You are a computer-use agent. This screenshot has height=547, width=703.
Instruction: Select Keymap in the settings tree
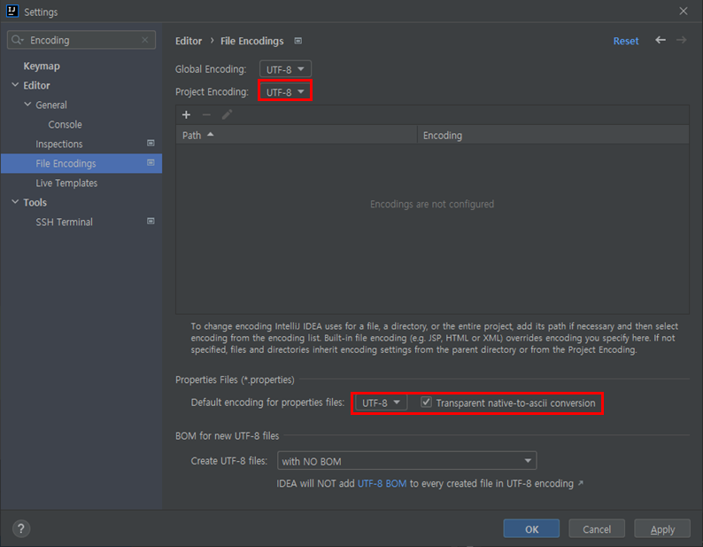(x=42, y=66)
